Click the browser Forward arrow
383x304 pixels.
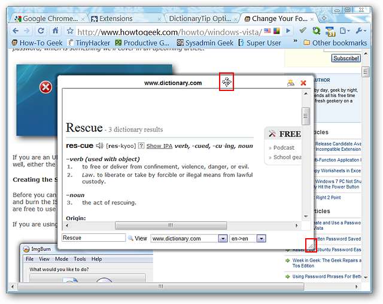(27, 31)
